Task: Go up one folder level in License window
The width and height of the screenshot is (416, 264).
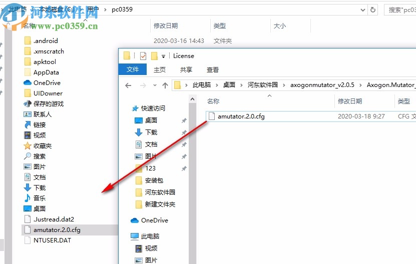Action: [x=165, y=85]
